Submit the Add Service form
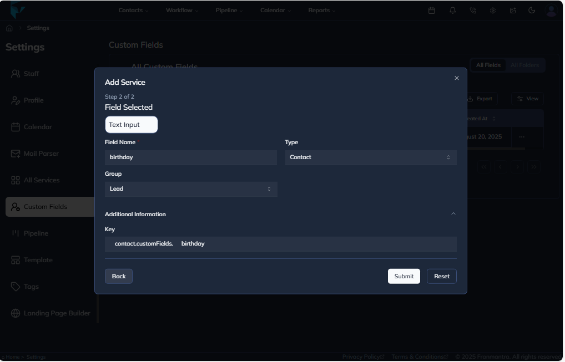Viewport: 565px width, 362px height. tap(403, 276)
